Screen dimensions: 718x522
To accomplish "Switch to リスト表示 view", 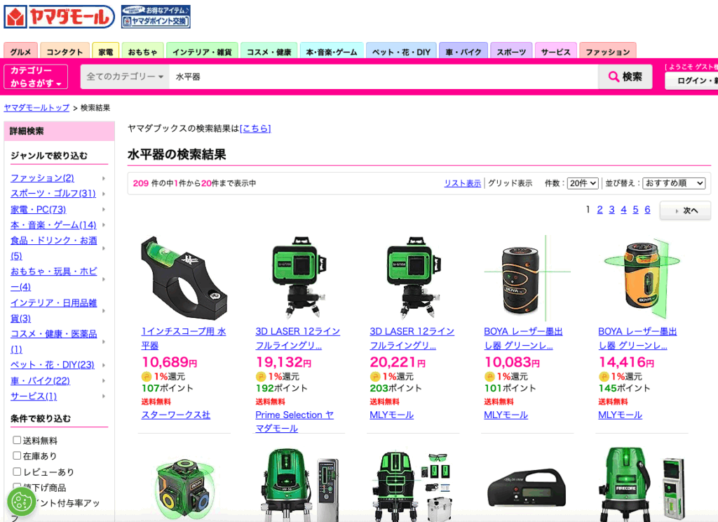I will coord(463,183).
